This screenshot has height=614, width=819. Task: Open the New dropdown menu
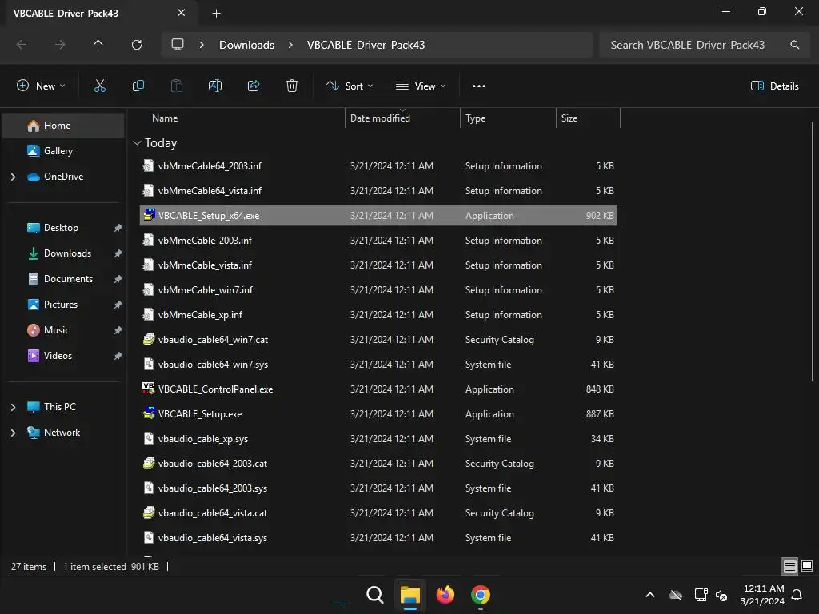42,86
